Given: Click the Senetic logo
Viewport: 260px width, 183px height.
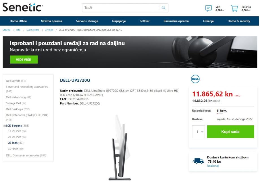Looking at the screenshot, I should [23, 7].
